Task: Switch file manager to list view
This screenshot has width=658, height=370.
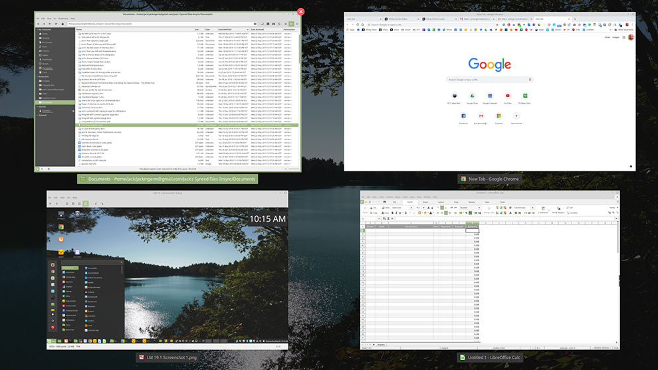Action: pos(291,24)
